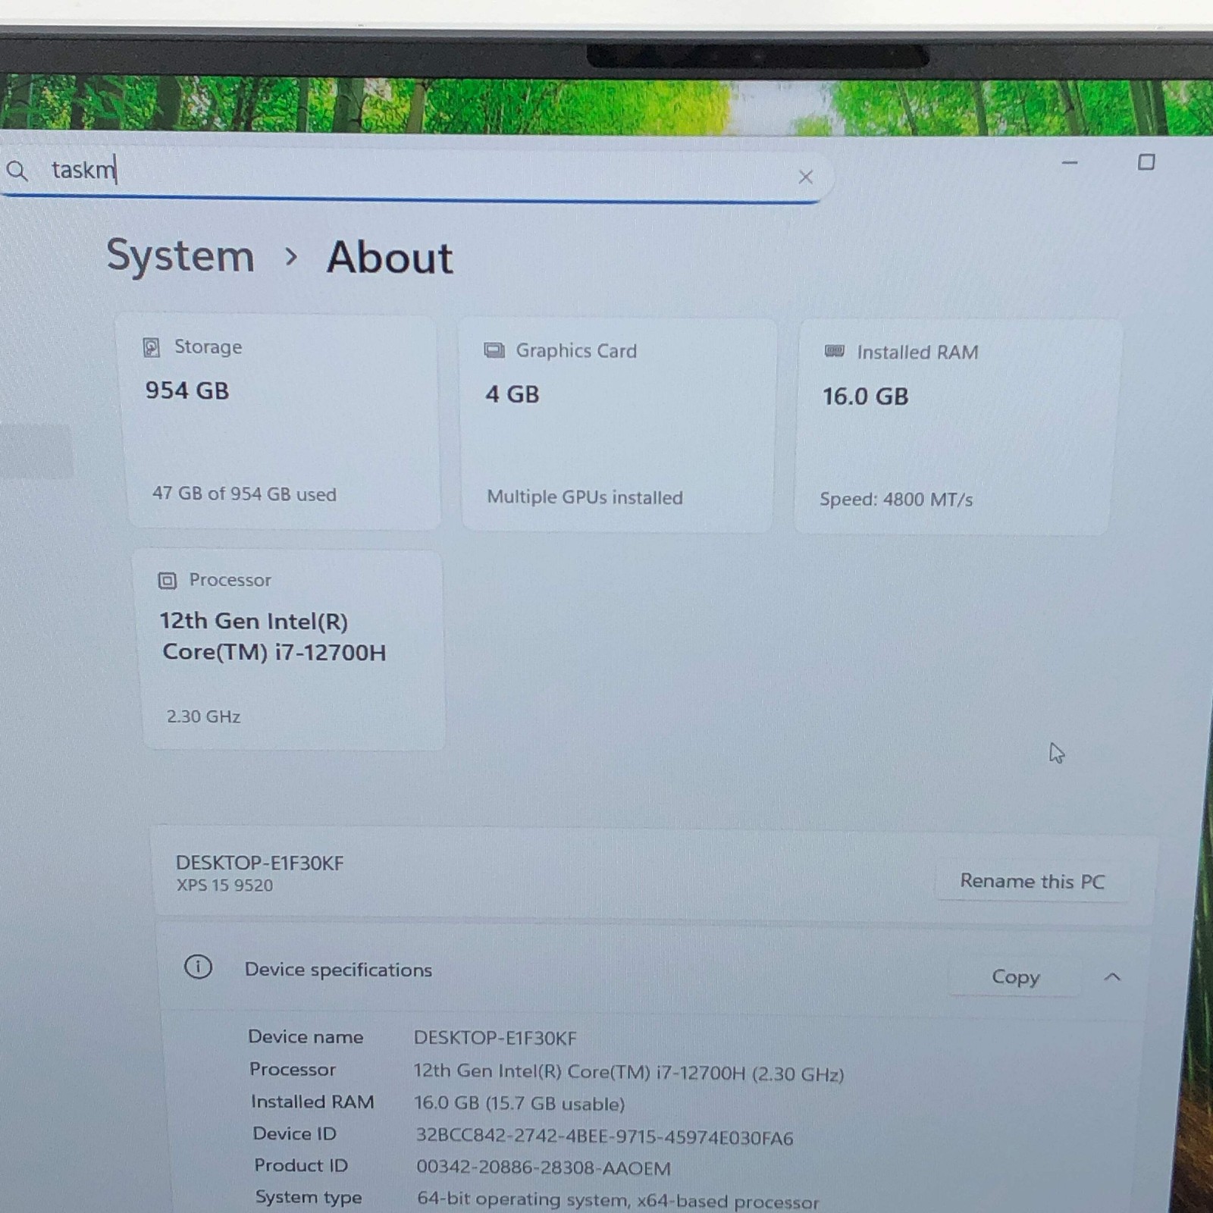Click the Graphics Card icon
Screen dimensions: 1213x1213
pos(494,350)
